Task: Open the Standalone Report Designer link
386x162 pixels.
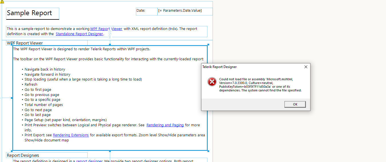Action: click(79, 34)
